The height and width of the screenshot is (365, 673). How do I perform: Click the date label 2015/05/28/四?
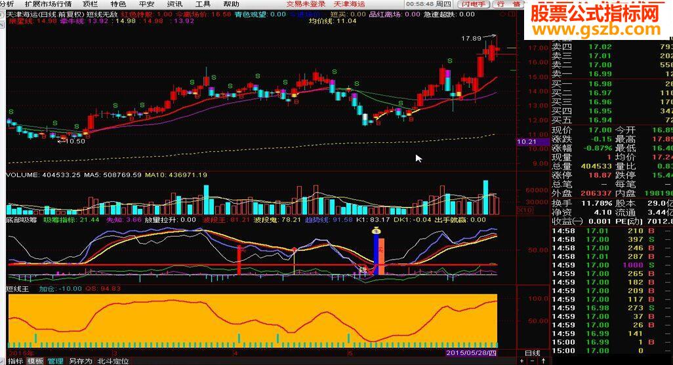pyautogui.click(x=471, y=353)
